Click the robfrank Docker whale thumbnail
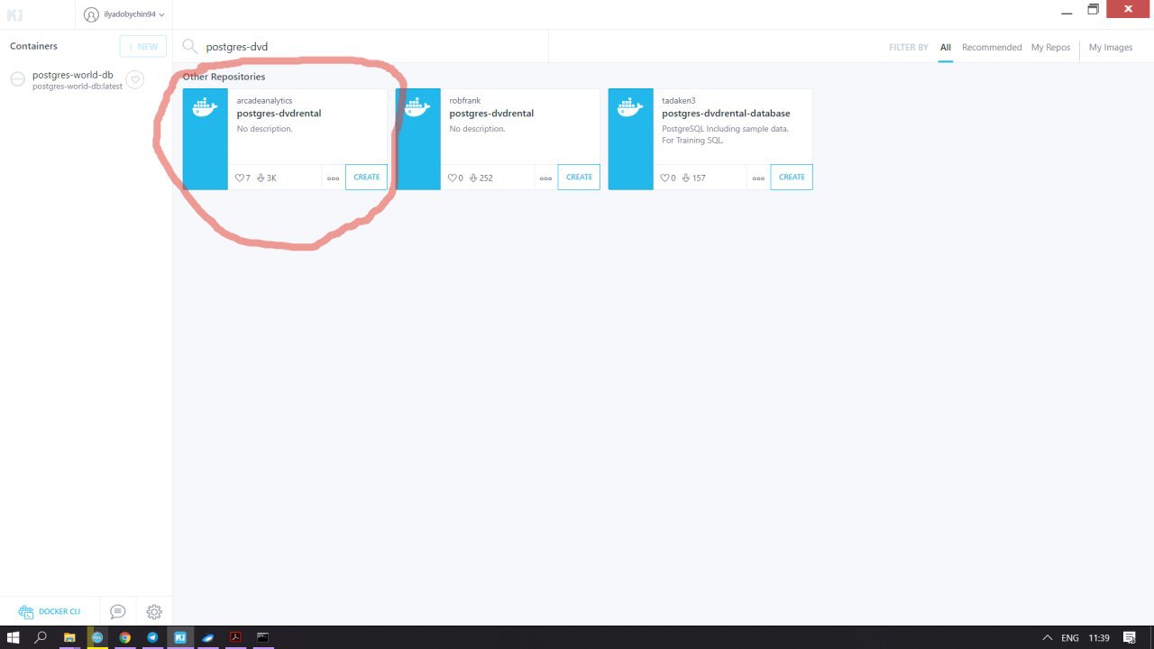This screenshot has width=1154, height=649. click(418, 139)
